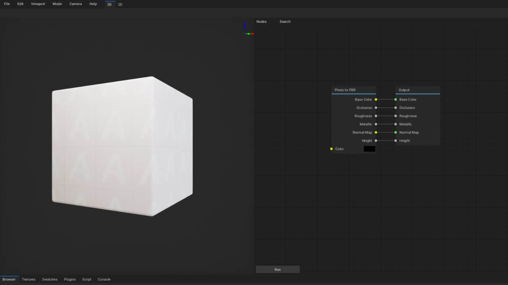Select the Photo to PBR node header
Viewport: 508px width, 285px height.
tap(354, 90)
